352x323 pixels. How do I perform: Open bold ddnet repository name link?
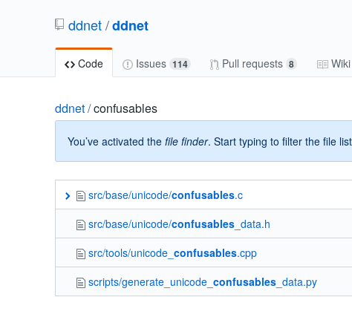(130, 26)
